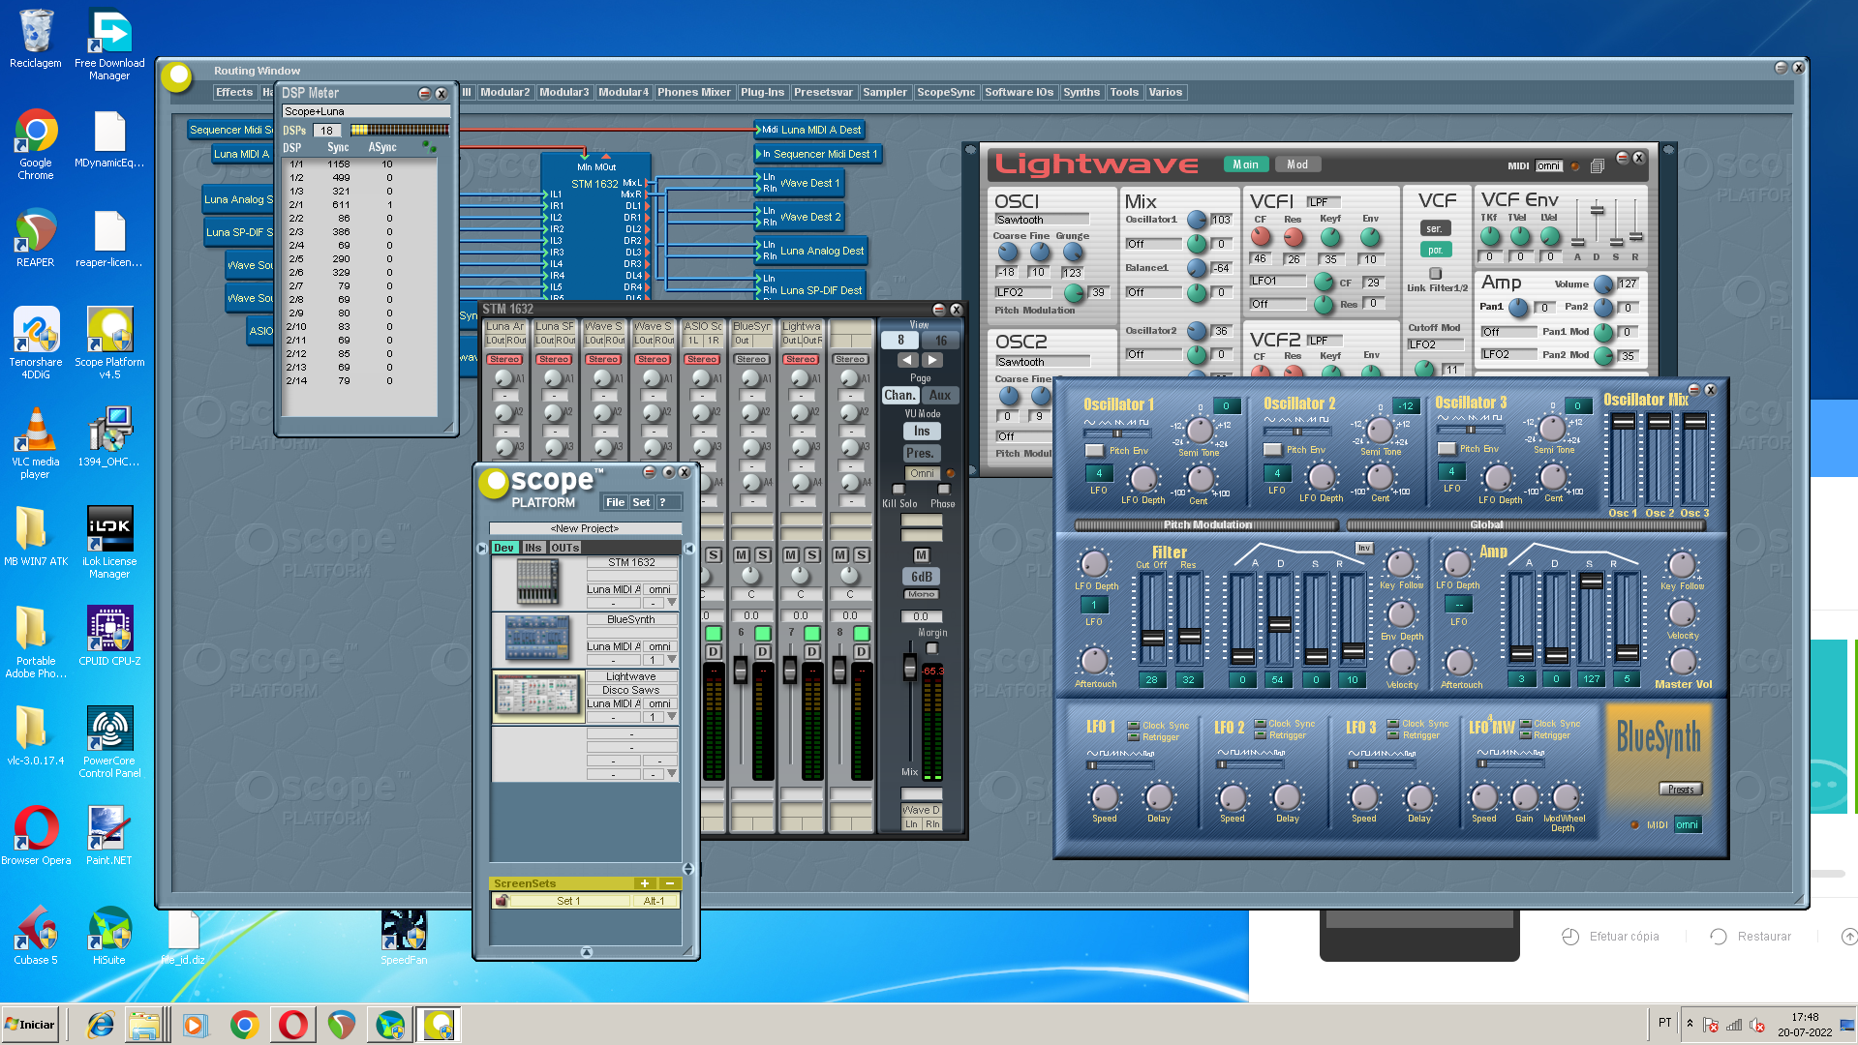The width and height of the screenshot is (1858, 1045).
Task: Expand the BlueSynth device options arrow
Action: point(672,659)
